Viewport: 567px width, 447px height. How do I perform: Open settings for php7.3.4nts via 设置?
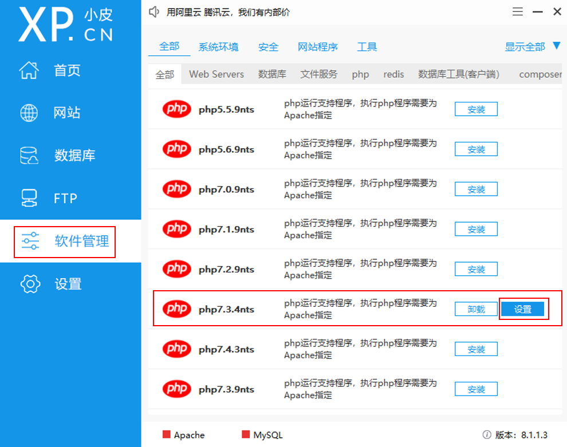coord(523,308)
